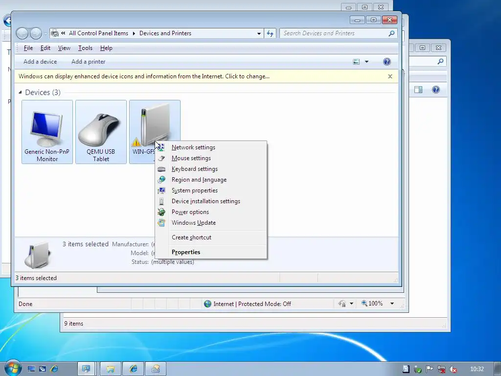
Task: Dismiss the yellow information bar
Action: click(390, 76)
